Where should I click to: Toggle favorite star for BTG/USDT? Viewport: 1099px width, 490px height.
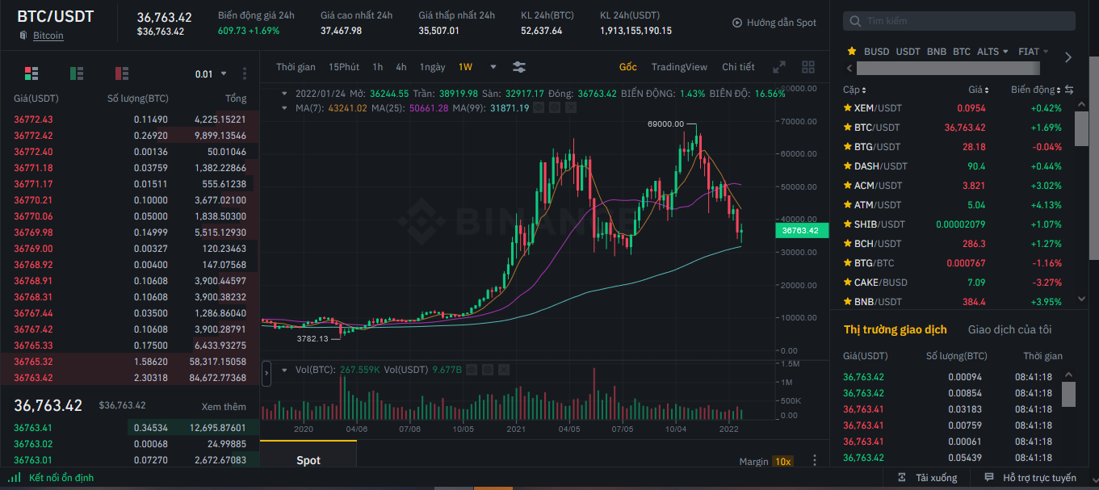point(848,146)
